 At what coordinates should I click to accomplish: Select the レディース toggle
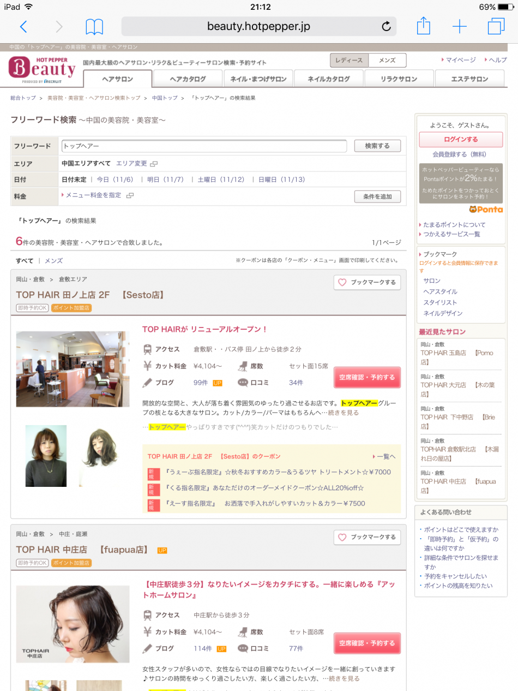pyautogui.click(x=350, y=60)
